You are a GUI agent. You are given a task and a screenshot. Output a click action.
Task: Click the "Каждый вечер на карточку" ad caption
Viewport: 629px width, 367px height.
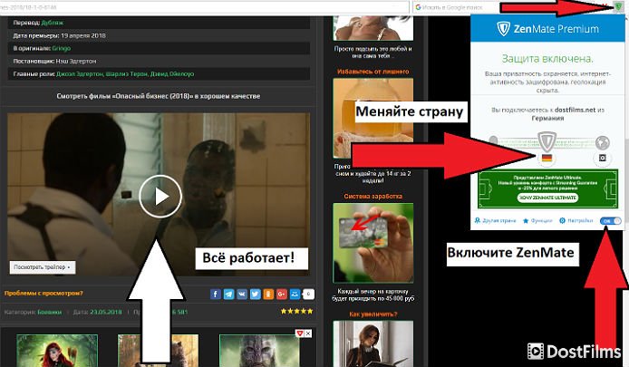tap(373, 295)
